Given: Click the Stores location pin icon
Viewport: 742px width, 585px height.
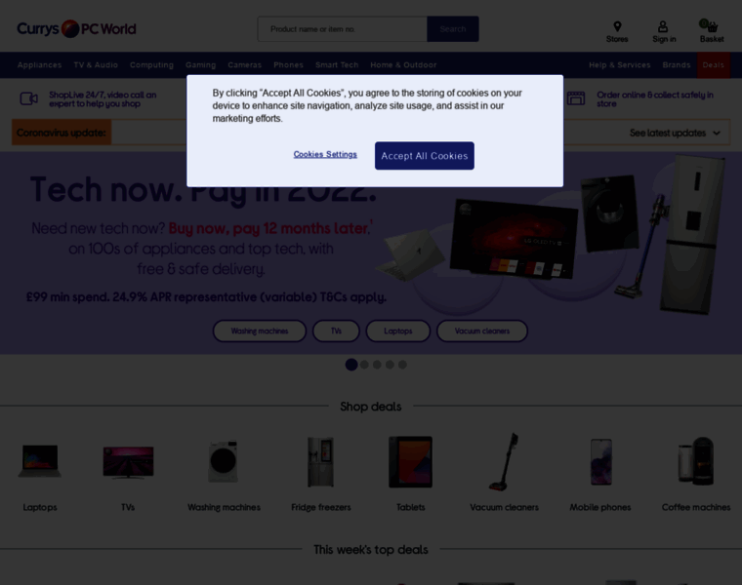Looking at the screenshot, I should (617, 26).
